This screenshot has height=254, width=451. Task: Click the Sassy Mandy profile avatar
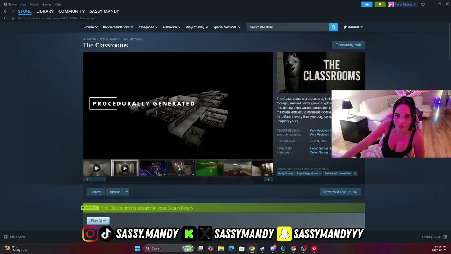click(391, 4)
